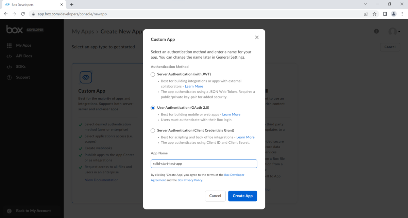Open the user avatar account menu

[x=394, y=31]
